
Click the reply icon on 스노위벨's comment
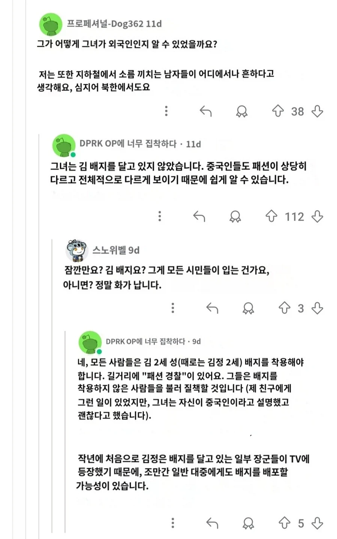tap(213, 308)
